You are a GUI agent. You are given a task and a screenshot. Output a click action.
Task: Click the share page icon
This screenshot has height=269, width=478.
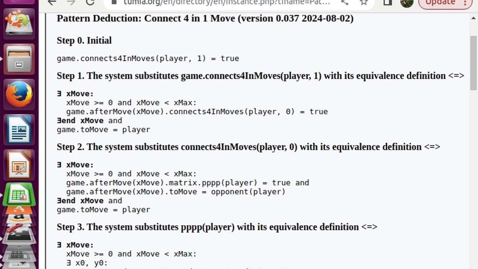point(345,2)
